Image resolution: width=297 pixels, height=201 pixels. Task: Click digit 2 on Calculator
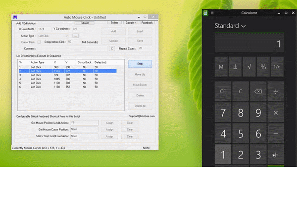(241, 155)
